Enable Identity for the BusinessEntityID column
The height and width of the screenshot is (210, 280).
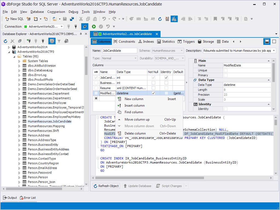coord(167,83)
